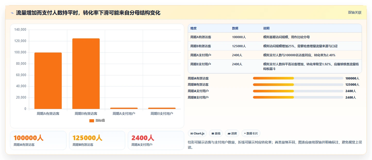Click the 说明 column header

pos(266,28)
